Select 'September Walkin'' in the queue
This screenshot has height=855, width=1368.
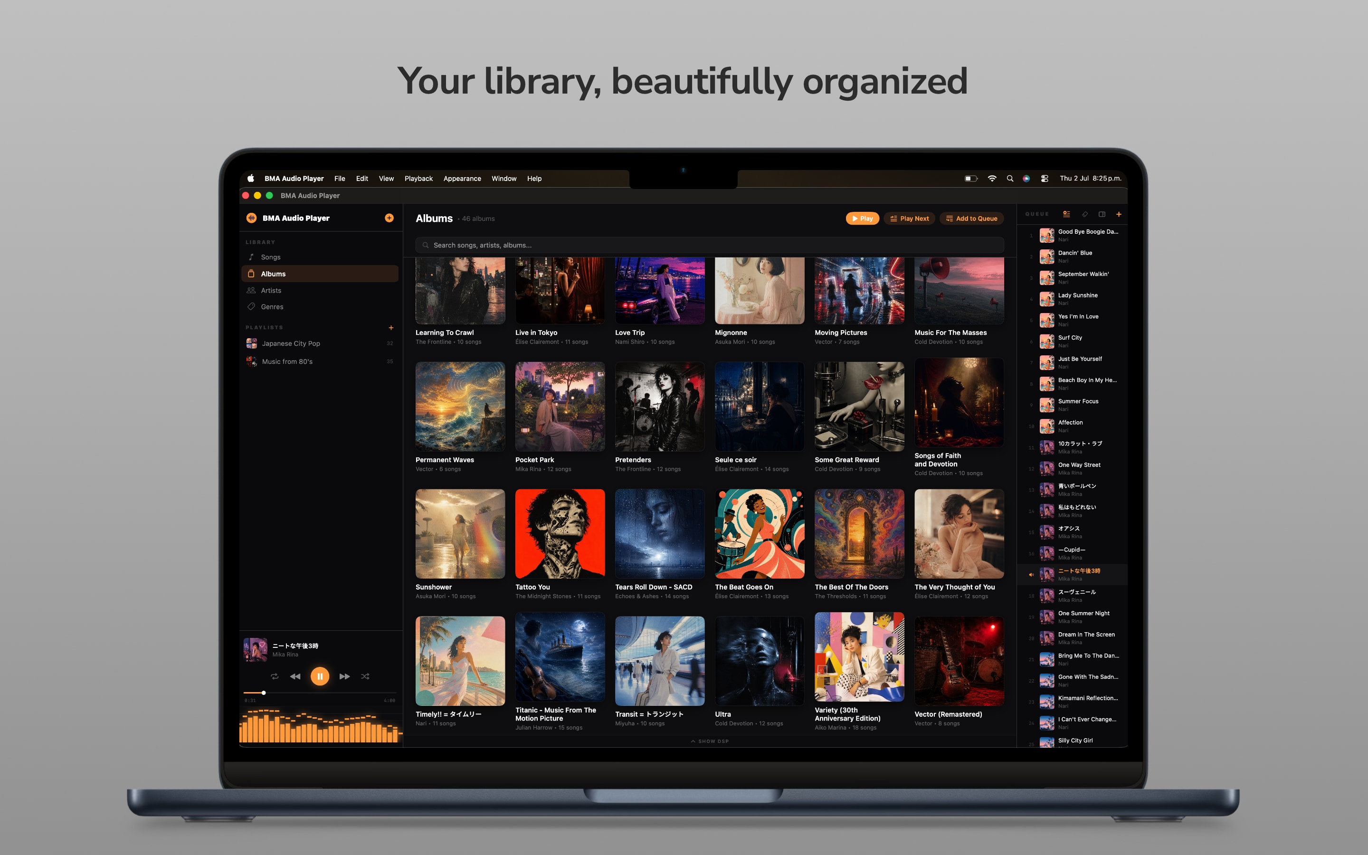[1072, 278]
